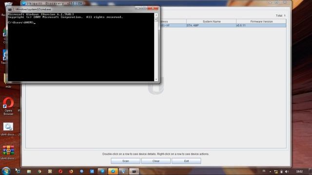Open the media player taskbar icon
312x175 pixels.
click(50, 171)
